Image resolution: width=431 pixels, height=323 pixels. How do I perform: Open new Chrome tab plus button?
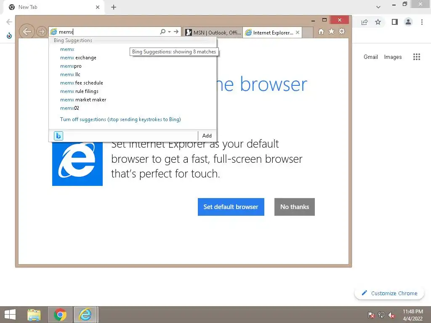coord(114,7)
